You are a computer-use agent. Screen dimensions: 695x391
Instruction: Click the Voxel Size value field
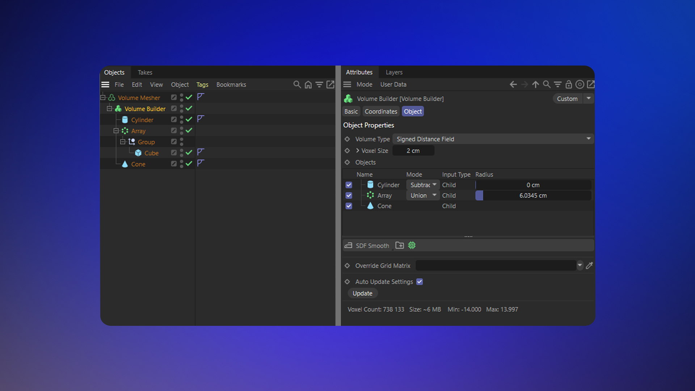point(413,151)
